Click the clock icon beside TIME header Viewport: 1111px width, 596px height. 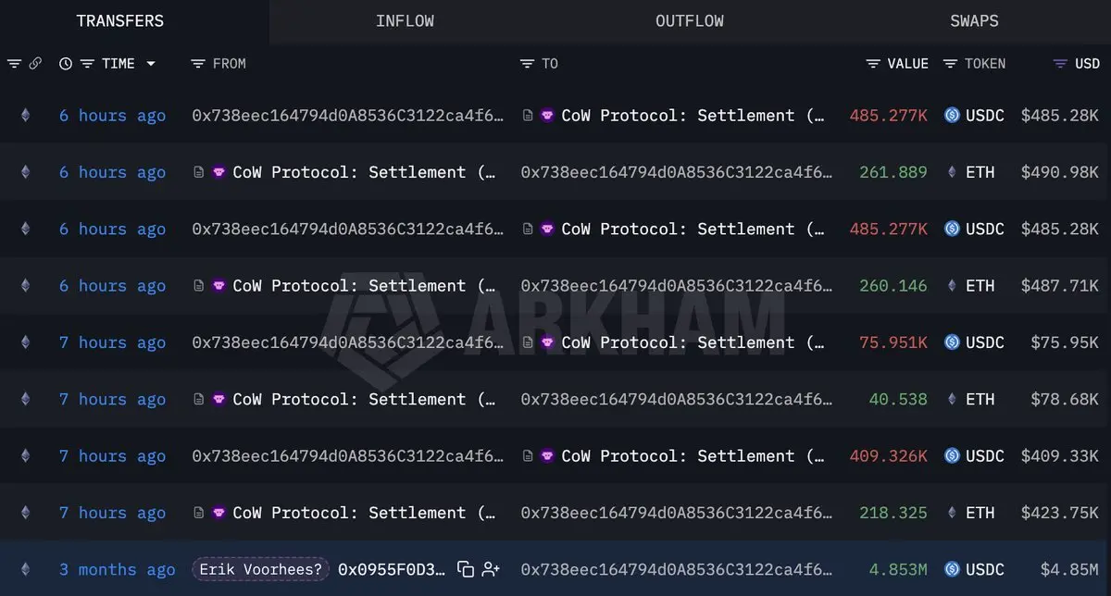(66, 64)
